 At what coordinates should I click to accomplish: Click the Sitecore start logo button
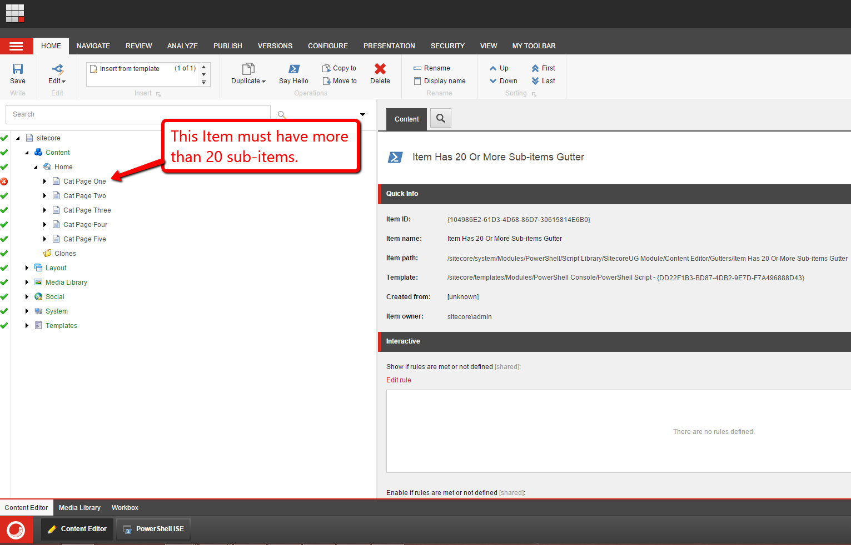coord(16,529)
